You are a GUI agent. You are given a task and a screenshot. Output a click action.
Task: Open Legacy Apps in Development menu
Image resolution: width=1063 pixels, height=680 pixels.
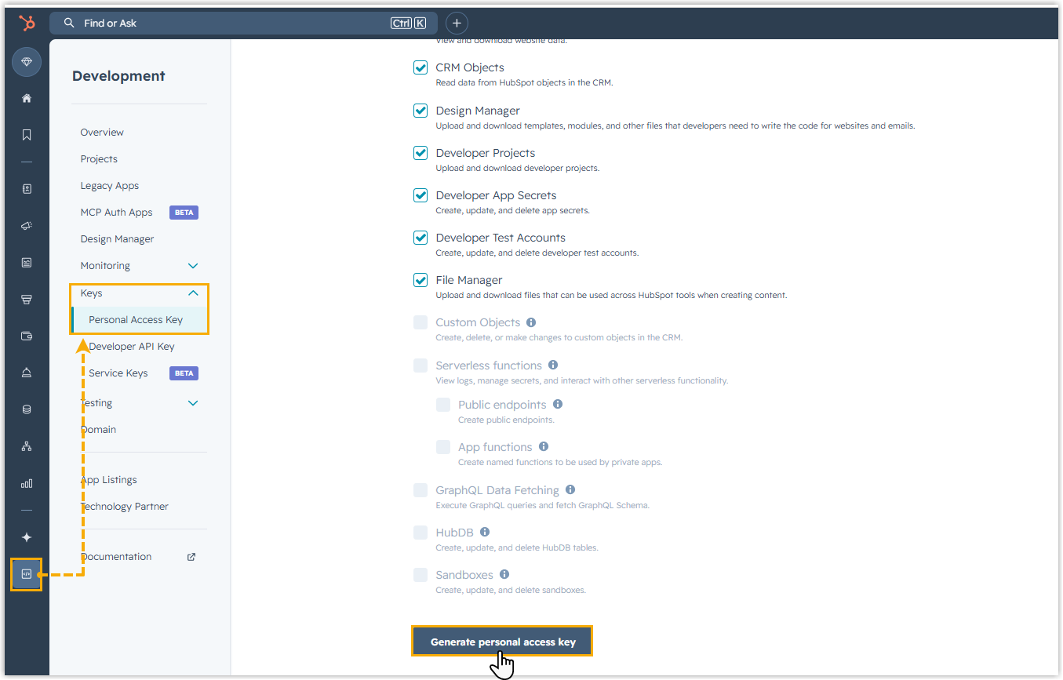click(x=110, y=186)
